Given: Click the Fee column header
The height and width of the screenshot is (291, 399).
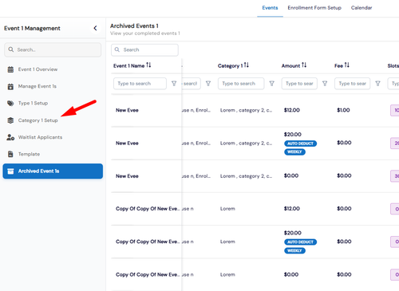Looking at the screenshot, I should pos(338,65).
